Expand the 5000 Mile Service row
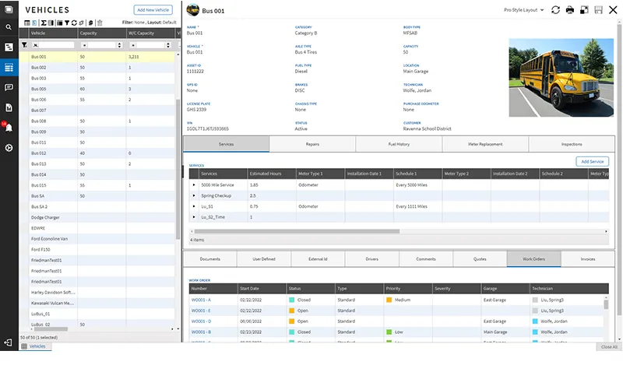The height and width of the screenshot is (365, 623). pyautogui.click(x=194, y=185)
